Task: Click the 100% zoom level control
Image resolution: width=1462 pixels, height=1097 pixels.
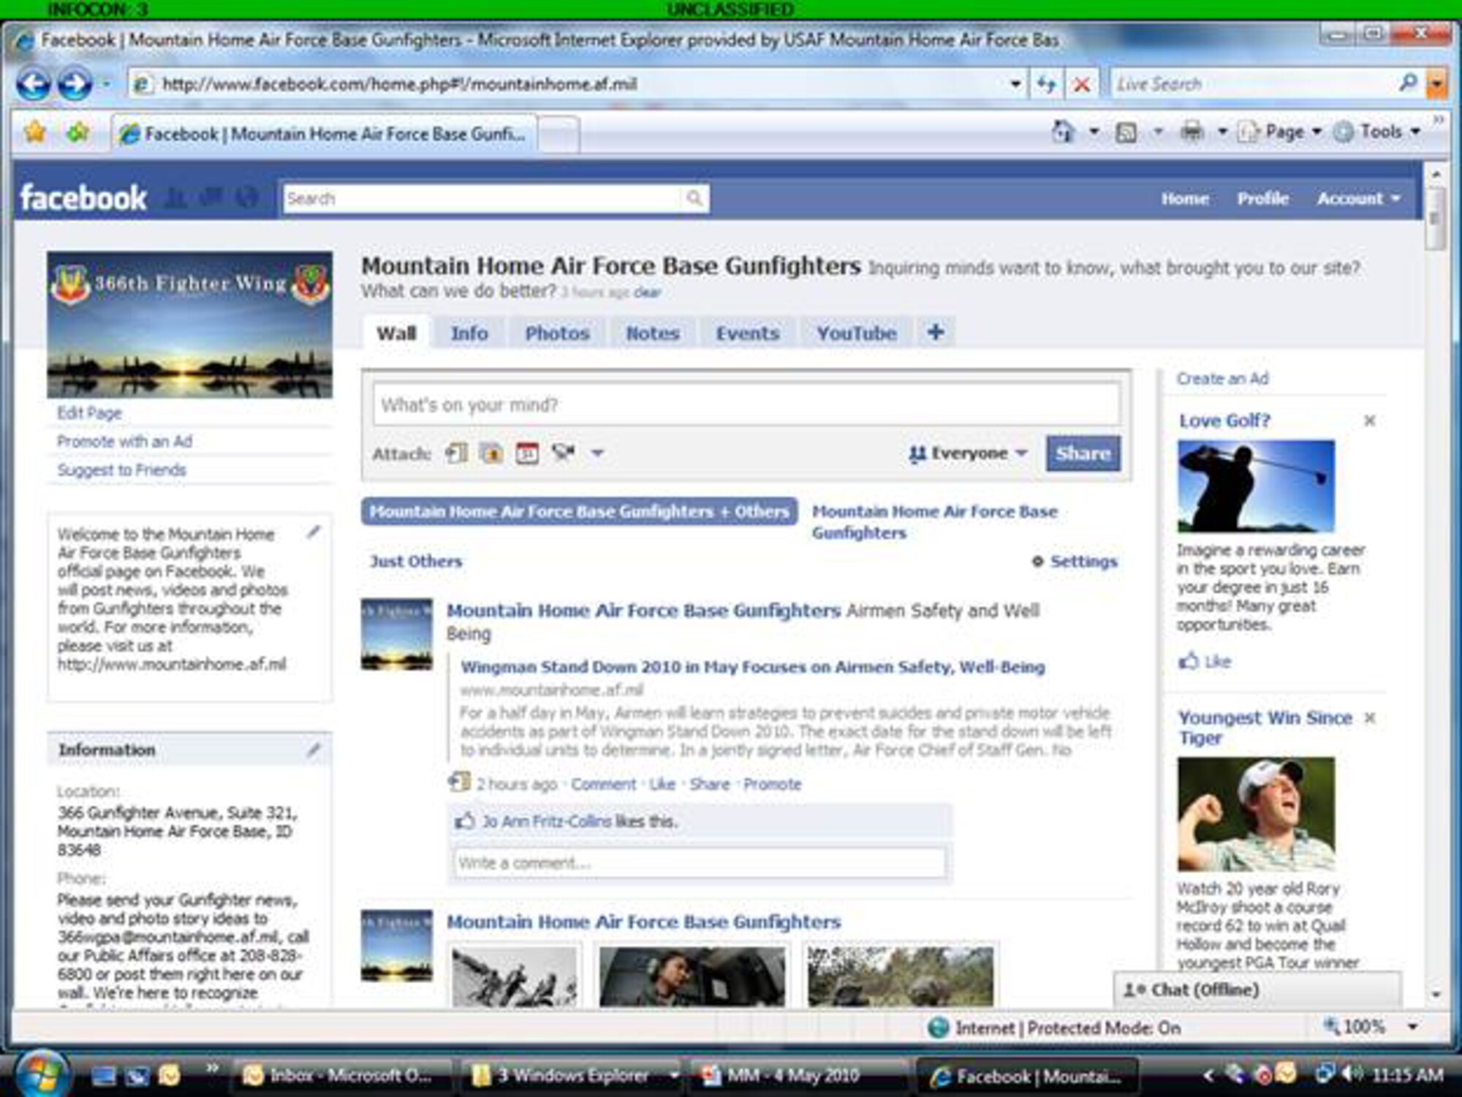Action: point(1364,1027)
